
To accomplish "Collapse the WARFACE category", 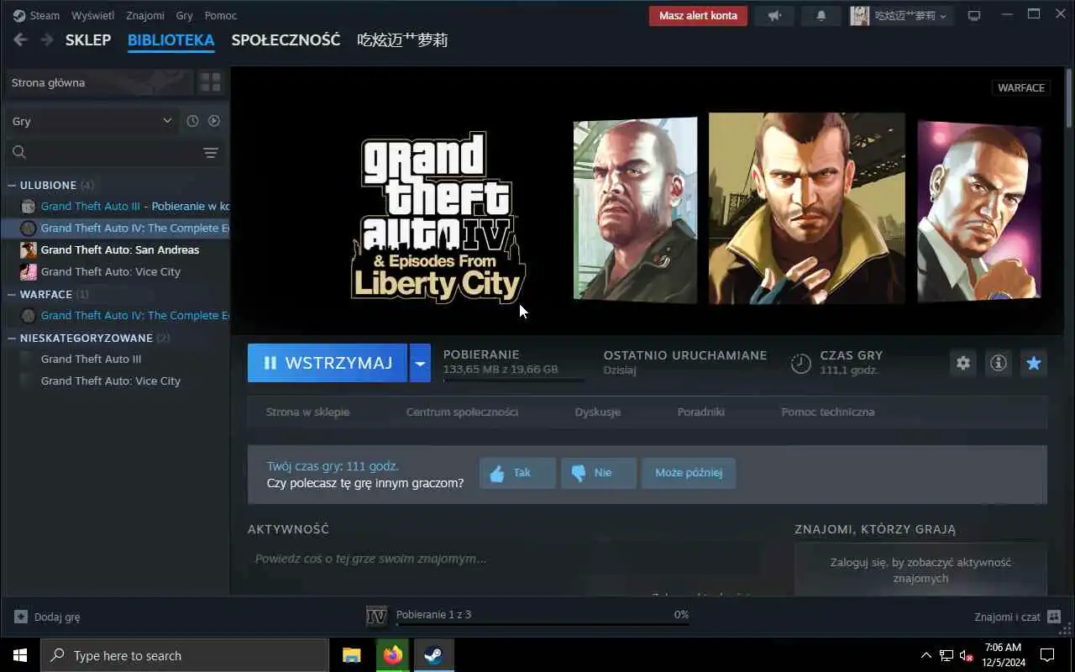I will pyautogui.click(x=12, y=294).
